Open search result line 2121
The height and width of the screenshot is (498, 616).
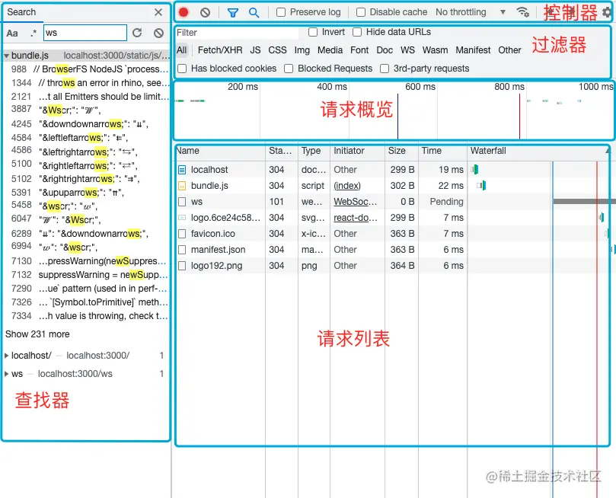point(90,97)
